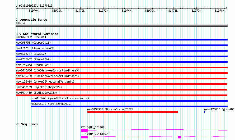Open the esv2752082 (Pinto2007) variant

(x=33, y=59)
